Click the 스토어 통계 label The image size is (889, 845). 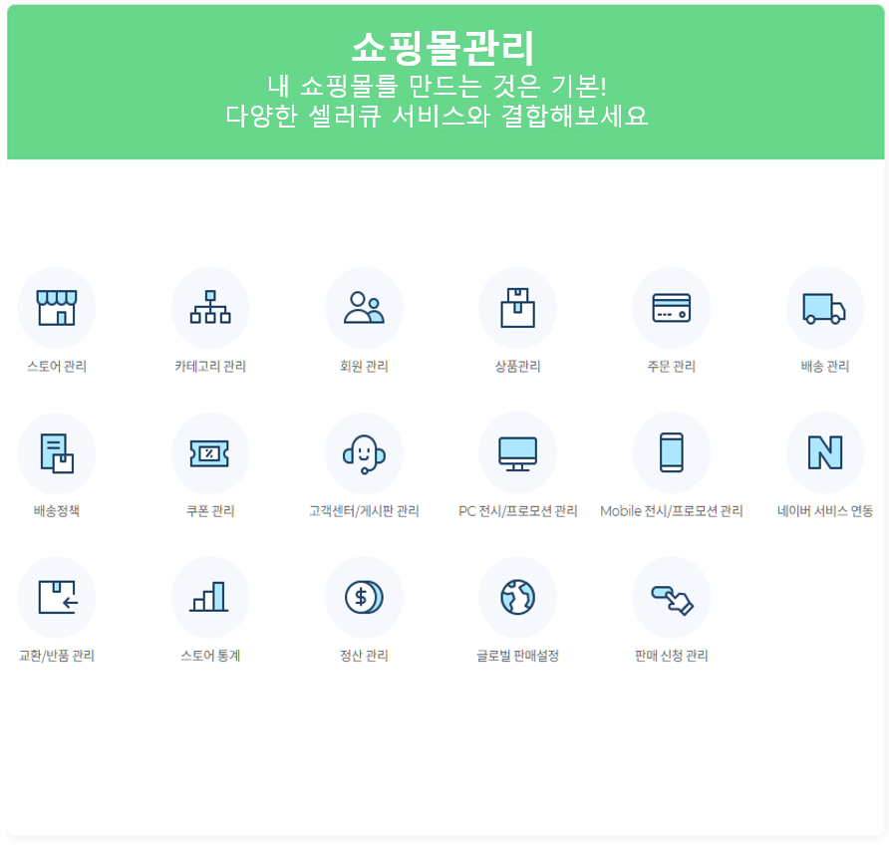click(x=210, y=655)
